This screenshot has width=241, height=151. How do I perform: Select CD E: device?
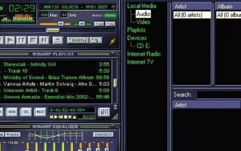pyautogui.click(x=143, y=46)
